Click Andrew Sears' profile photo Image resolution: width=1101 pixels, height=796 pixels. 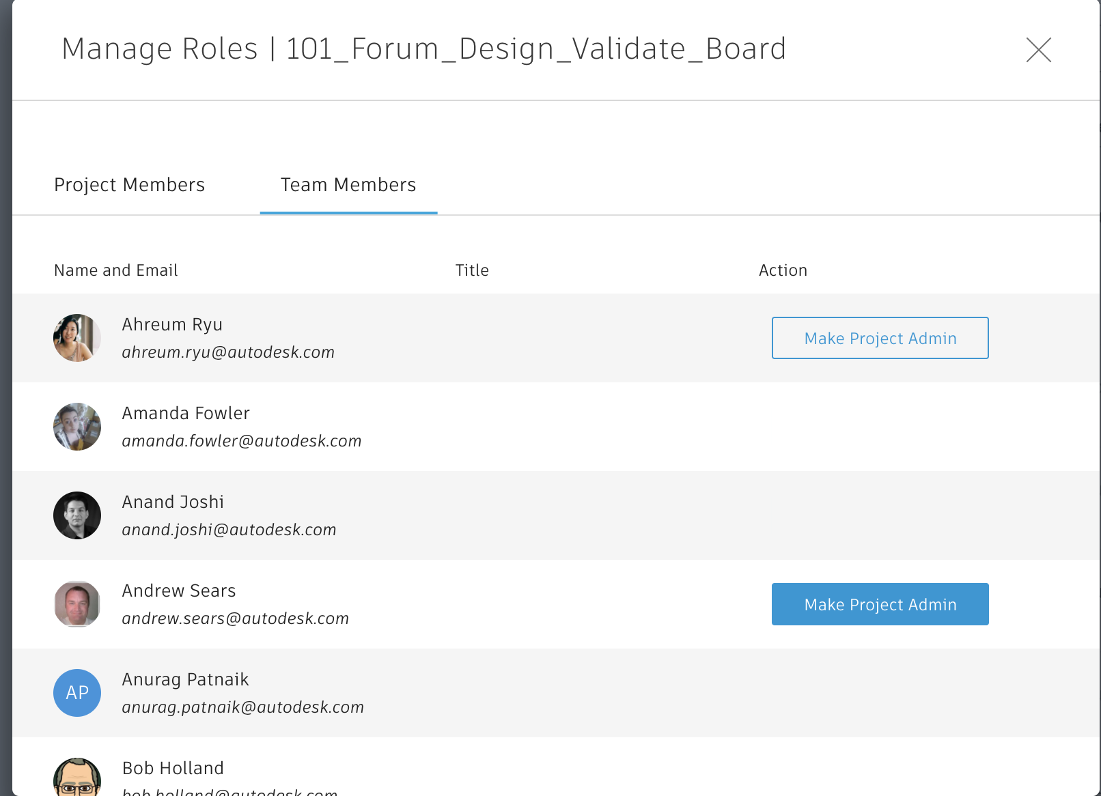[77, 604]
